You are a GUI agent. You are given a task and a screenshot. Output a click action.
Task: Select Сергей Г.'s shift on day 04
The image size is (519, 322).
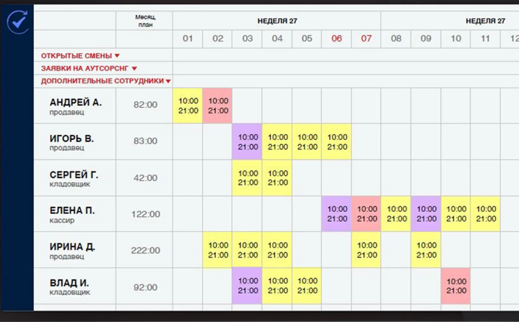(277, 178)
